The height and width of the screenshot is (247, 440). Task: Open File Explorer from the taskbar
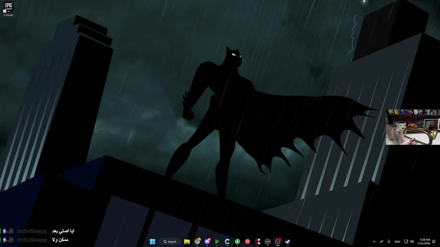pos(187,242)
